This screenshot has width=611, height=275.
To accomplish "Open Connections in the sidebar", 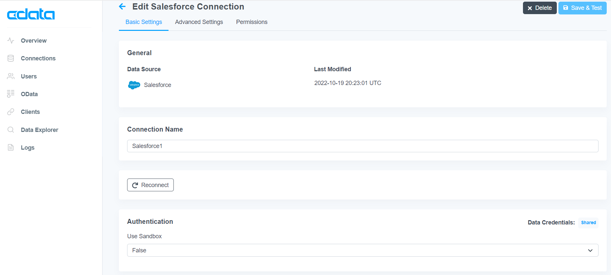I will [38, 58].
